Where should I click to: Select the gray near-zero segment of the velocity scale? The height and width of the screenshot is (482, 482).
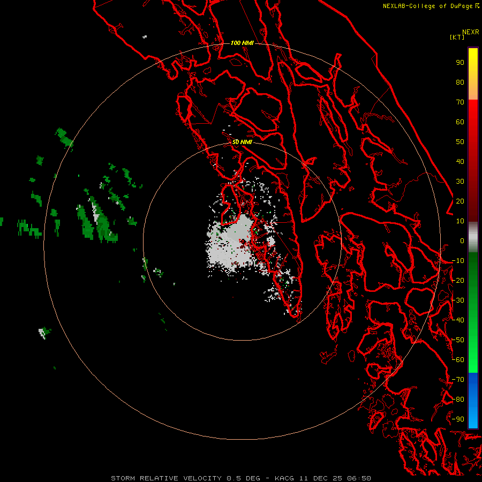[x=473, y=237]
